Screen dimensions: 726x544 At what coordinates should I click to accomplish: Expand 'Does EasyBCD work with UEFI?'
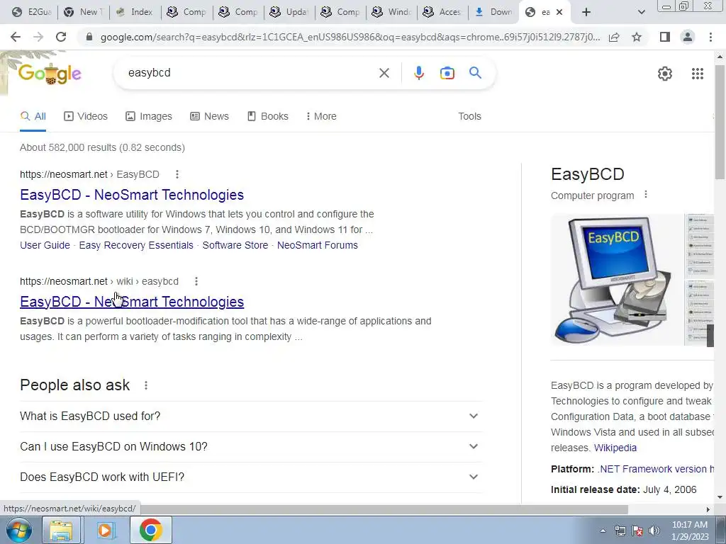[251, 477]
